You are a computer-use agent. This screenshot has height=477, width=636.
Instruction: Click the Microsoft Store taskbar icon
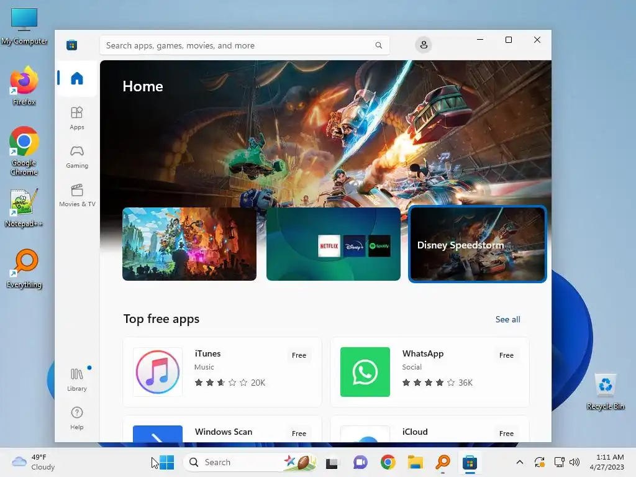pyautogui.click(x=470, y=462)
